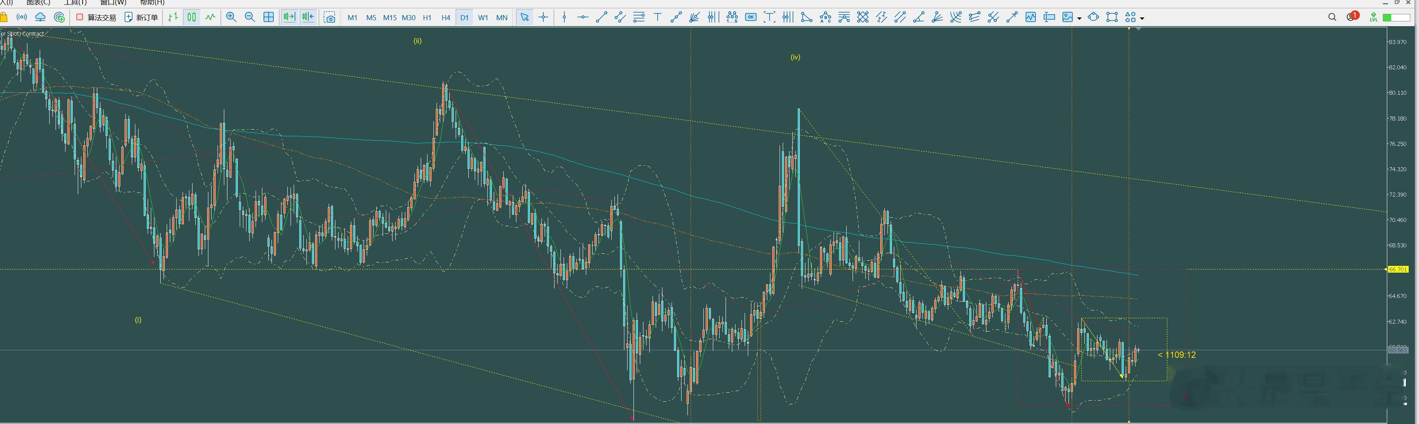This screenshot has width=1419, height=424.
Task: Open the 帮助(H) menu
Action: click(152, 3)
